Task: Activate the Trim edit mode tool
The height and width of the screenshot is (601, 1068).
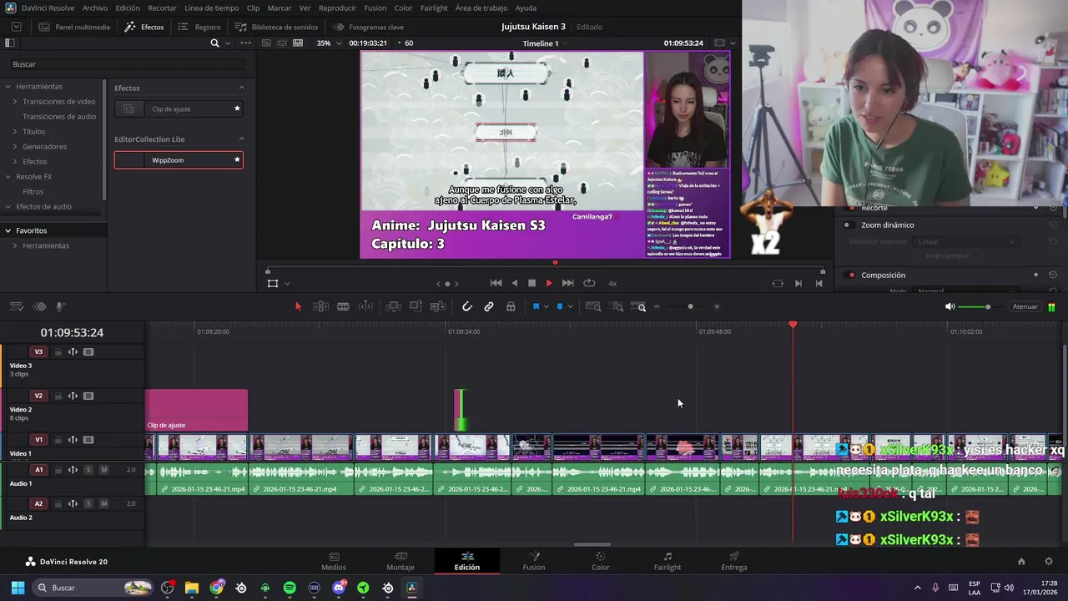Action: 320,306
